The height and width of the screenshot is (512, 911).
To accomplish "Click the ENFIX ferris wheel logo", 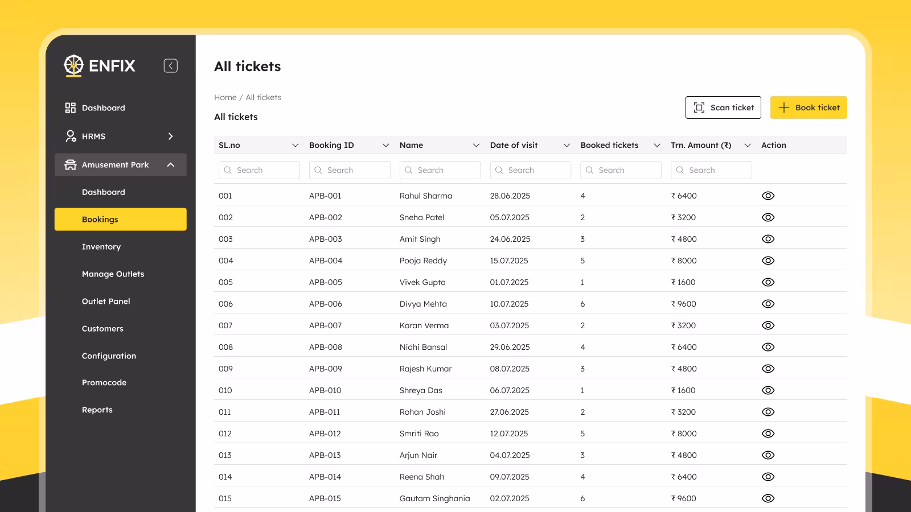I will point(73,65).
